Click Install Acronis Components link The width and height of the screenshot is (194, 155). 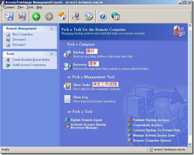pos(29,65)
